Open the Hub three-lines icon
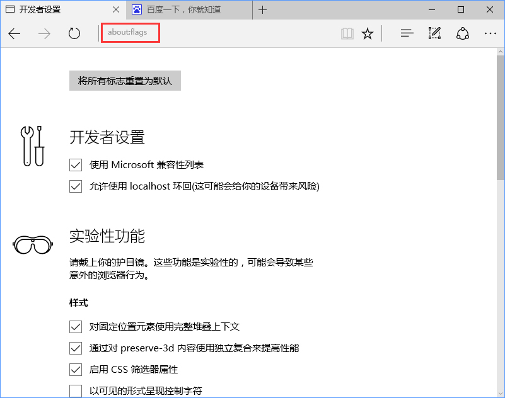 (407, 34)
